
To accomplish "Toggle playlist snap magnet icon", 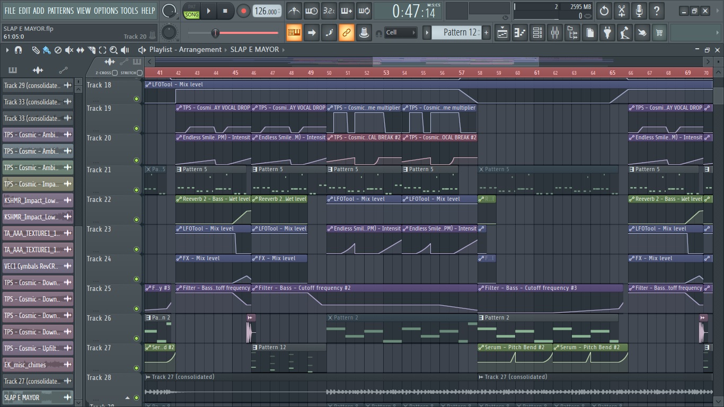I will (x=18, y=50).
